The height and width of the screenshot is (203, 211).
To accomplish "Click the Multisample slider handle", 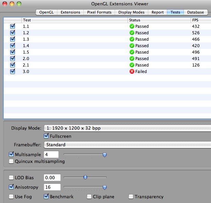I will click(104, 155).
